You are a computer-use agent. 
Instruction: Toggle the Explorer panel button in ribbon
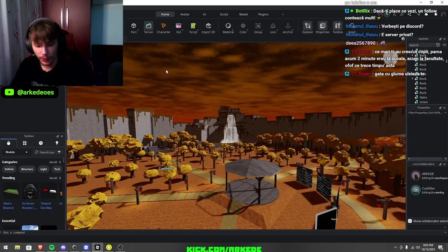308,28
